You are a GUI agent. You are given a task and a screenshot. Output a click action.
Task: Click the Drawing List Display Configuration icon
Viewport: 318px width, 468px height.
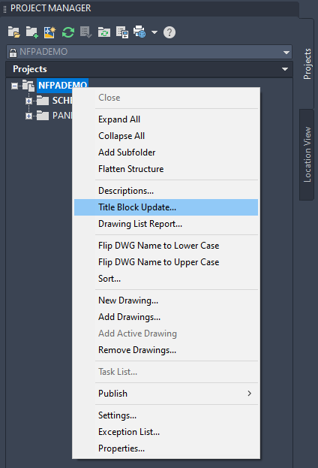[x=122, y=32]
